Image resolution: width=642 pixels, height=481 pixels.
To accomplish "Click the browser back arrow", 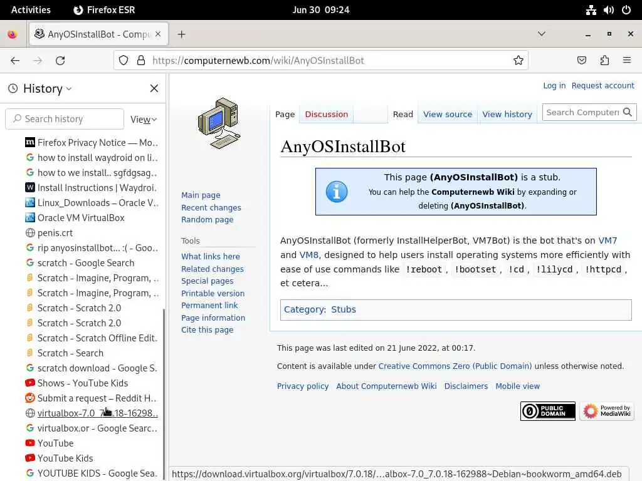I will point(15,61).
